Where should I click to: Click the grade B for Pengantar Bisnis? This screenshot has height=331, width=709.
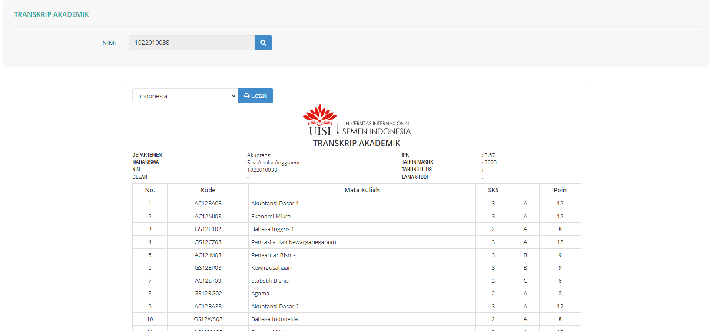pyautogui.click(x=525, y=255)
